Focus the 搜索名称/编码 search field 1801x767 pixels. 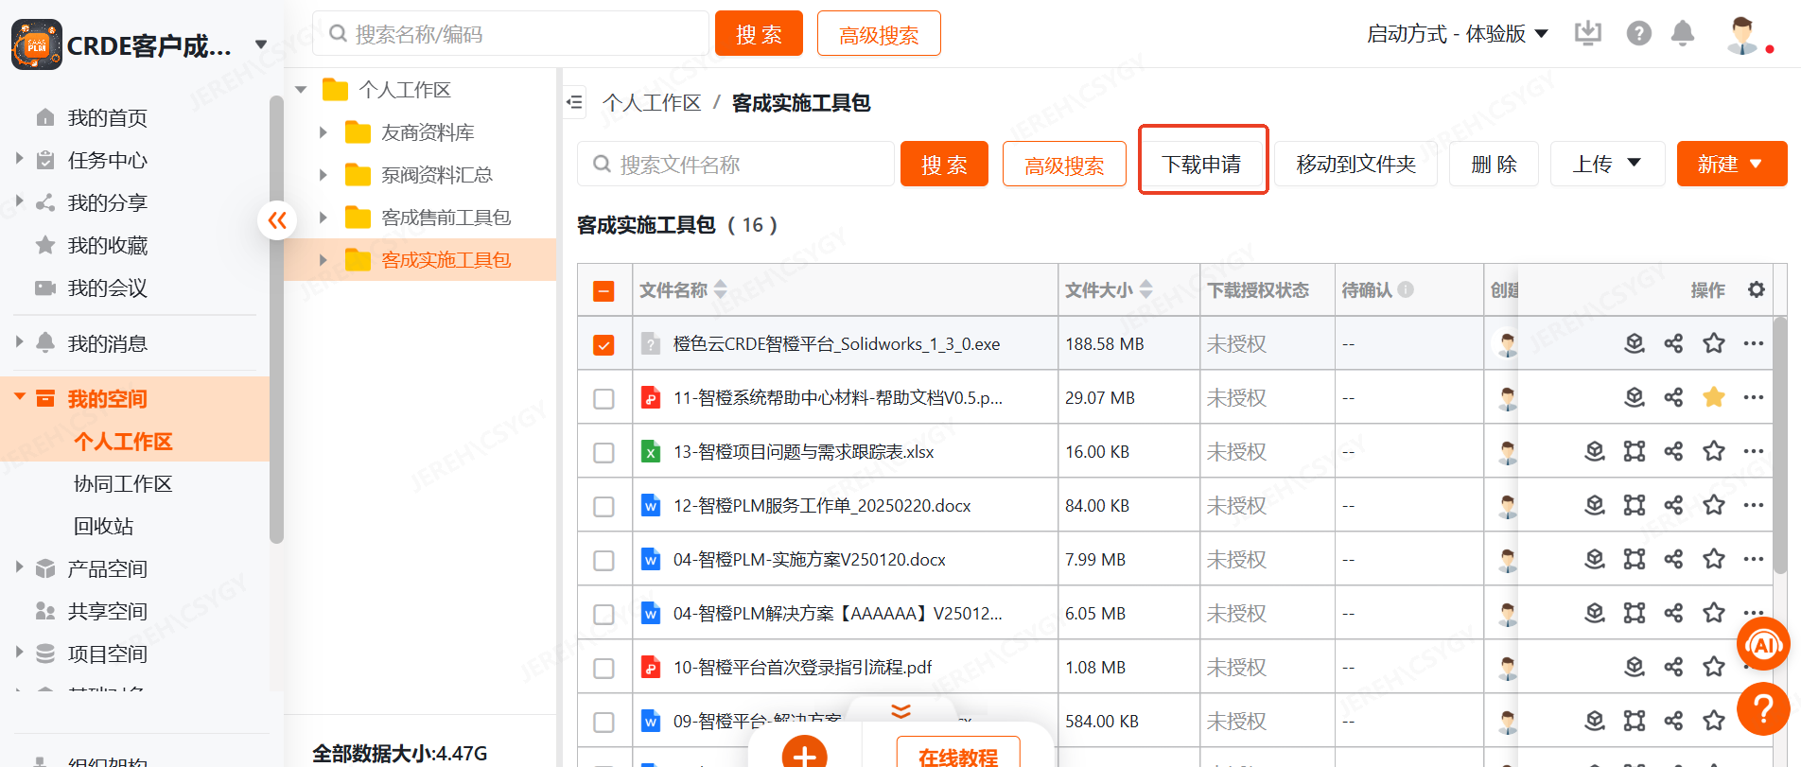pos(511,34)
